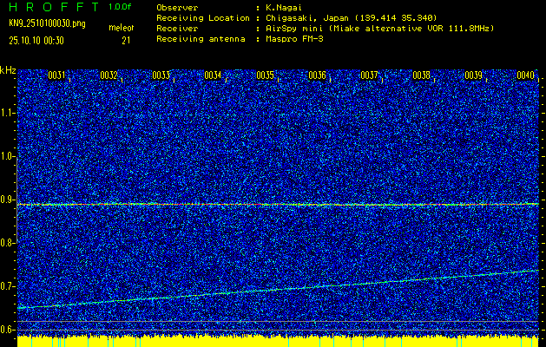Click the 25.10.10 00:30 timestamp
The height and width of the screenshot is (347, 546).
39,40
